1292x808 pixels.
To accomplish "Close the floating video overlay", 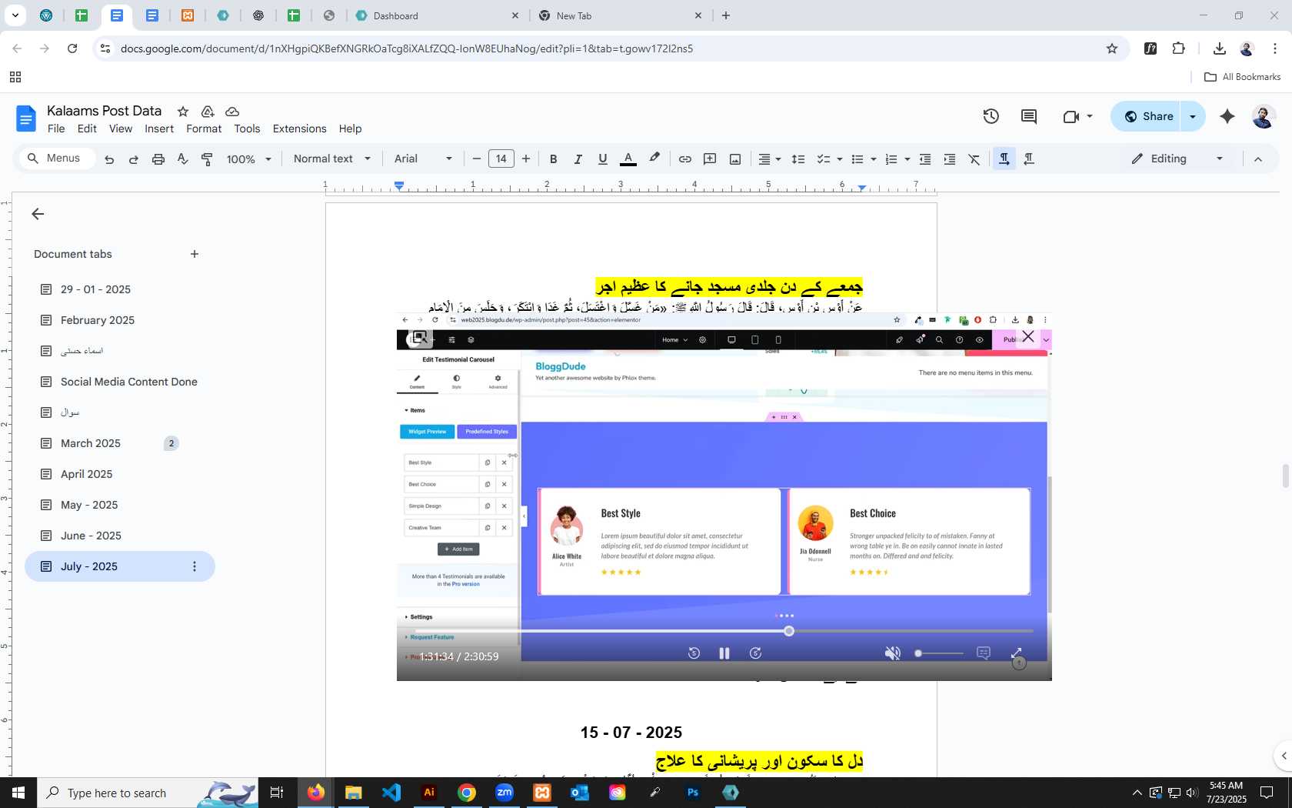I will coord(1028,336).
